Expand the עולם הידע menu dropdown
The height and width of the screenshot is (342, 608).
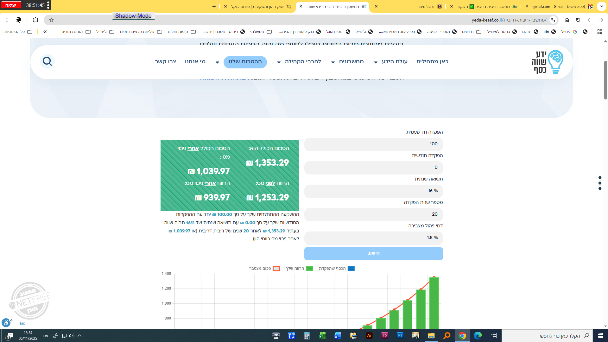point(391,62)
